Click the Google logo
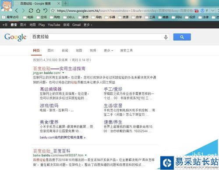Image resolution: width=219 pixels, height=170 pixels. (x=15, y=37)
